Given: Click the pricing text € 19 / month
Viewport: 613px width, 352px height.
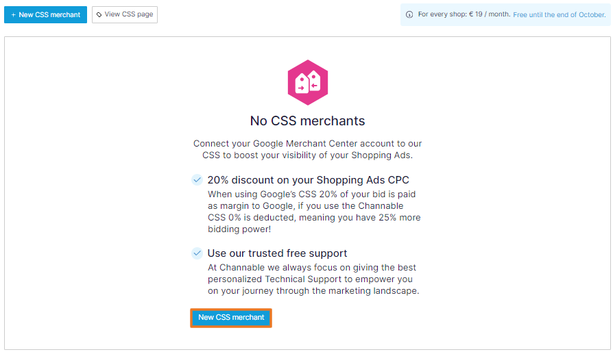Looking at the screenshot, I should (490, 14).
